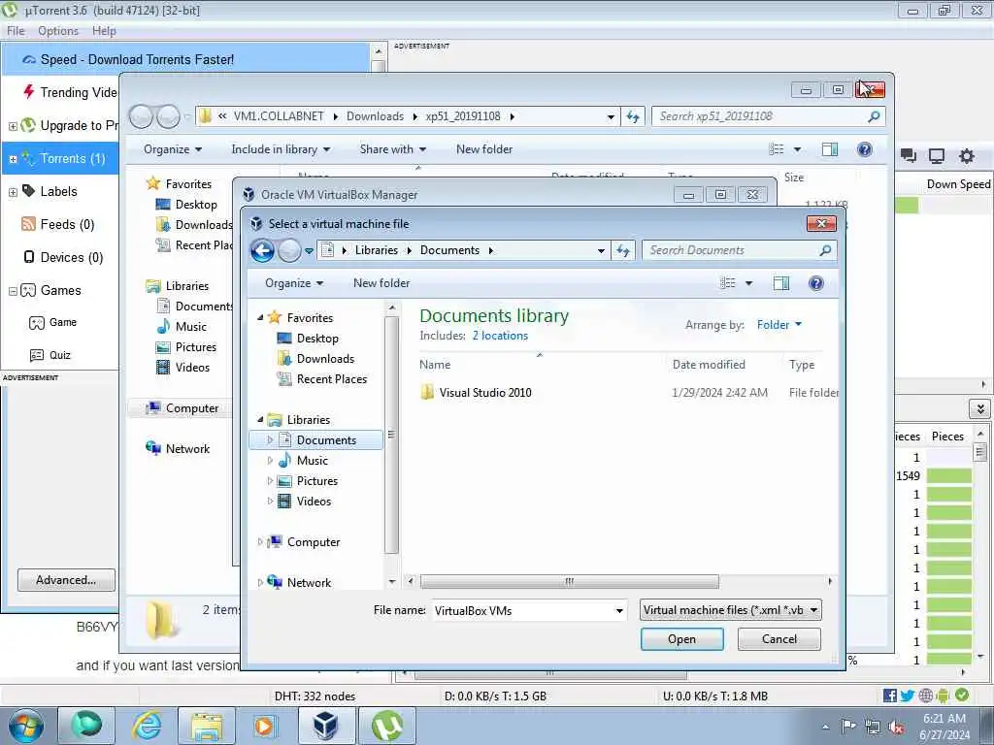Click the refresh icon in the xp51_20191108 address bar
Image resolution: width=994 pixels, height=745 pixels.
[633, 116]
